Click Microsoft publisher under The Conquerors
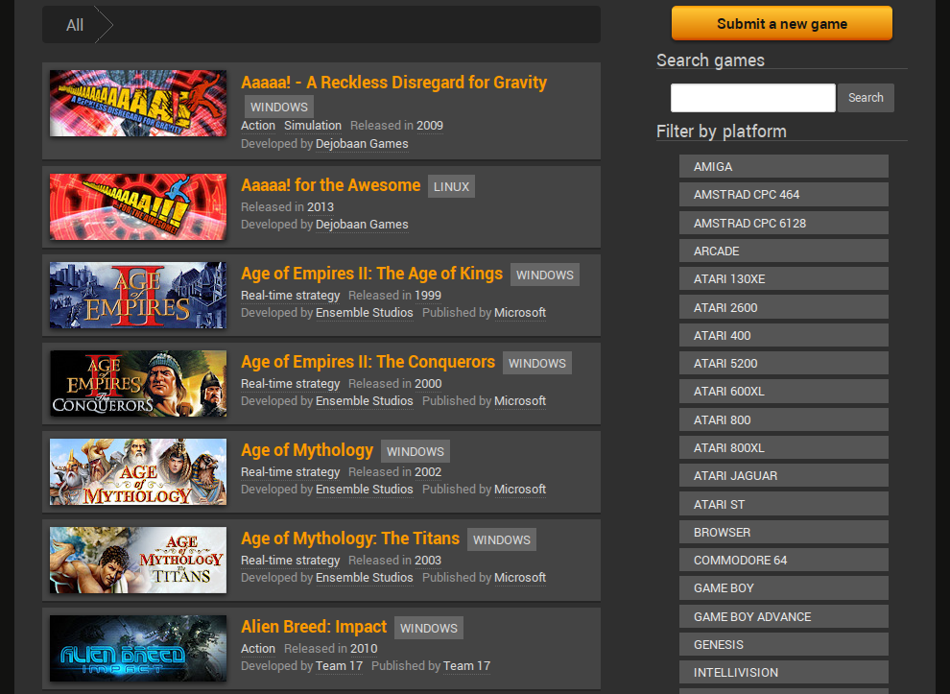This screenshot has height=694, width=950. [x=520, y=400]
